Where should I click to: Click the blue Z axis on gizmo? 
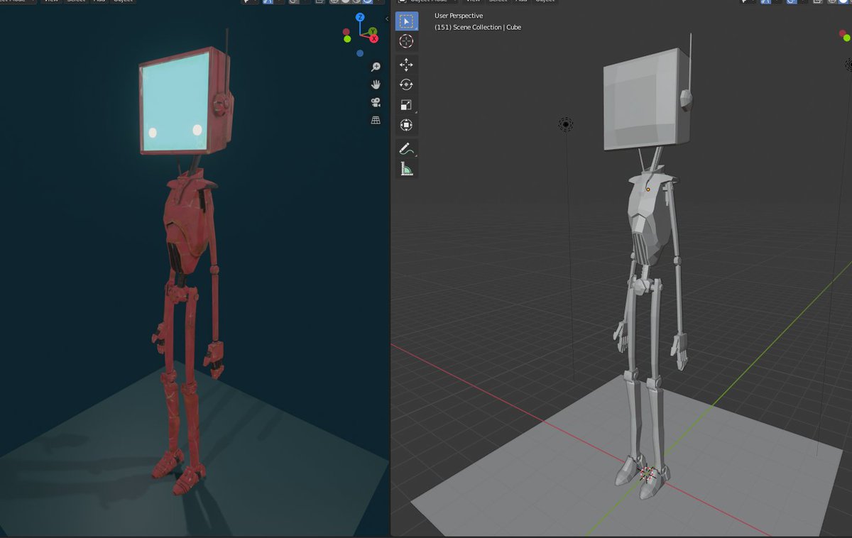[360, 17]
